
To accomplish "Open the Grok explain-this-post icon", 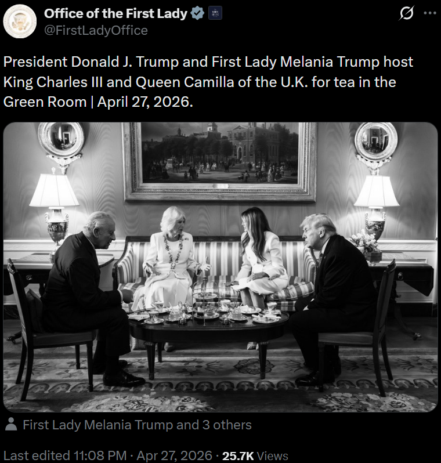I will 407,14.
